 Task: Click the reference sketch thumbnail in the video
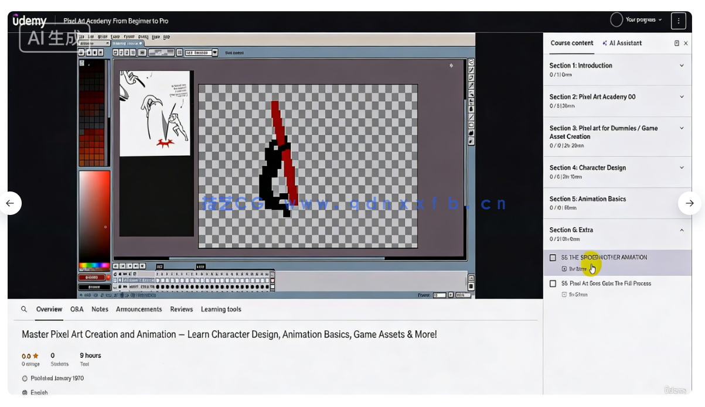tap(155, 113)
